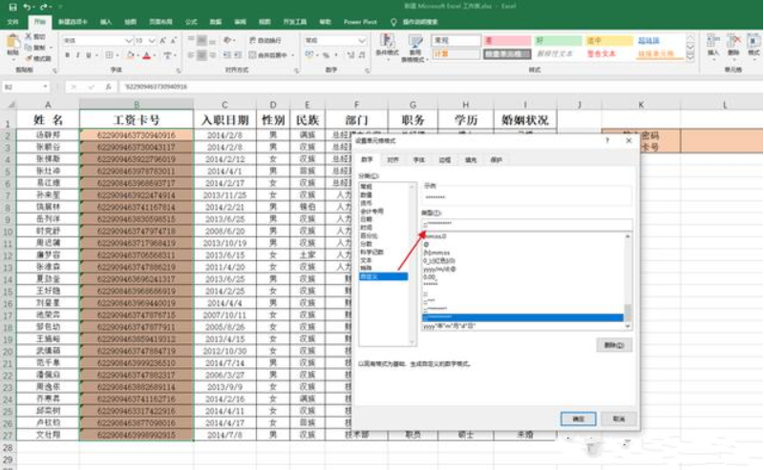Select the red 'Bad' cell style

pyautogui.click(x=507, y=40)
